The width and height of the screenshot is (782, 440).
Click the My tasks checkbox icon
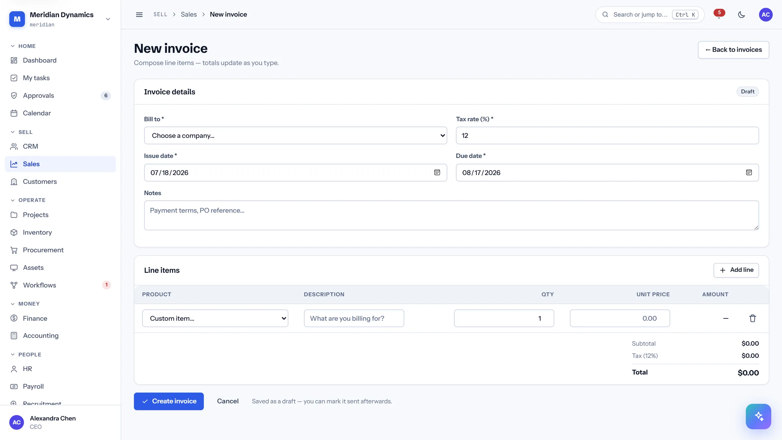(14, 78)
